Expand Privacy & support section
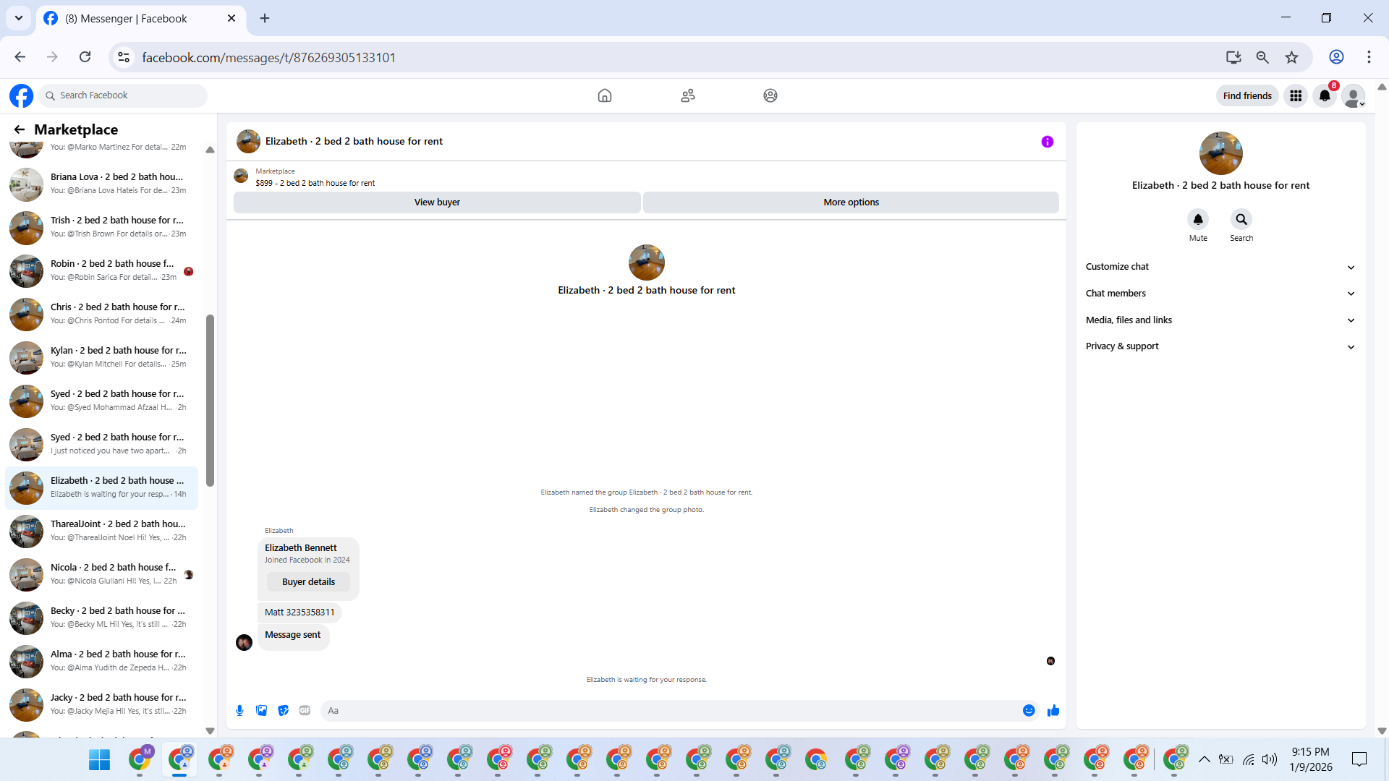 1220,346
